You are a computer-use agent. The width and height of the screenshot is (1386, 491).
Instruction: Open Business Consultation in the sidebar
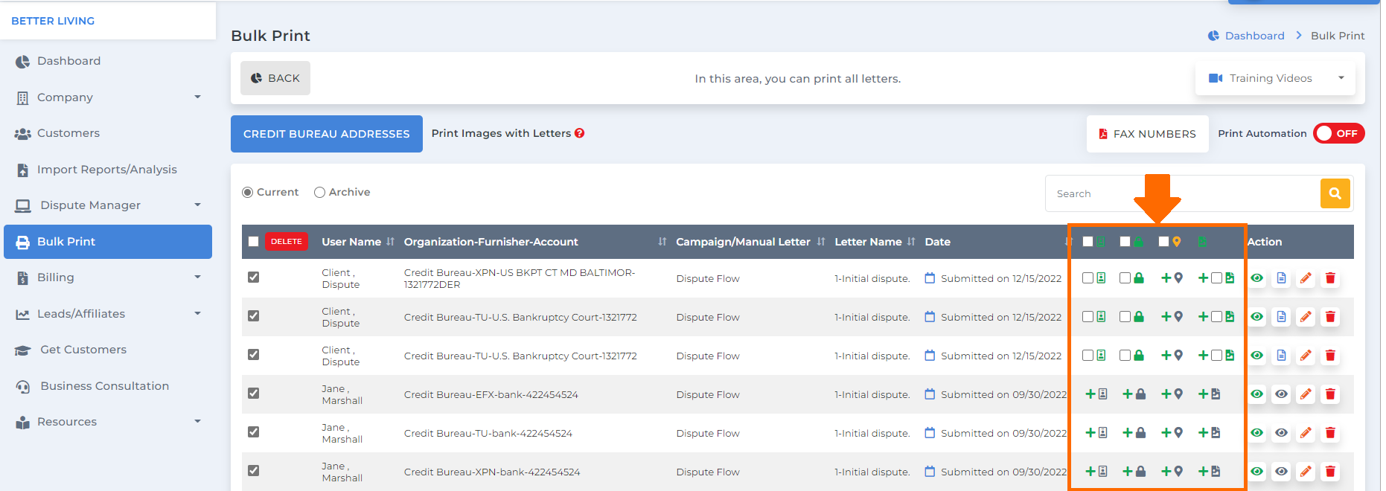click(108, 386)
